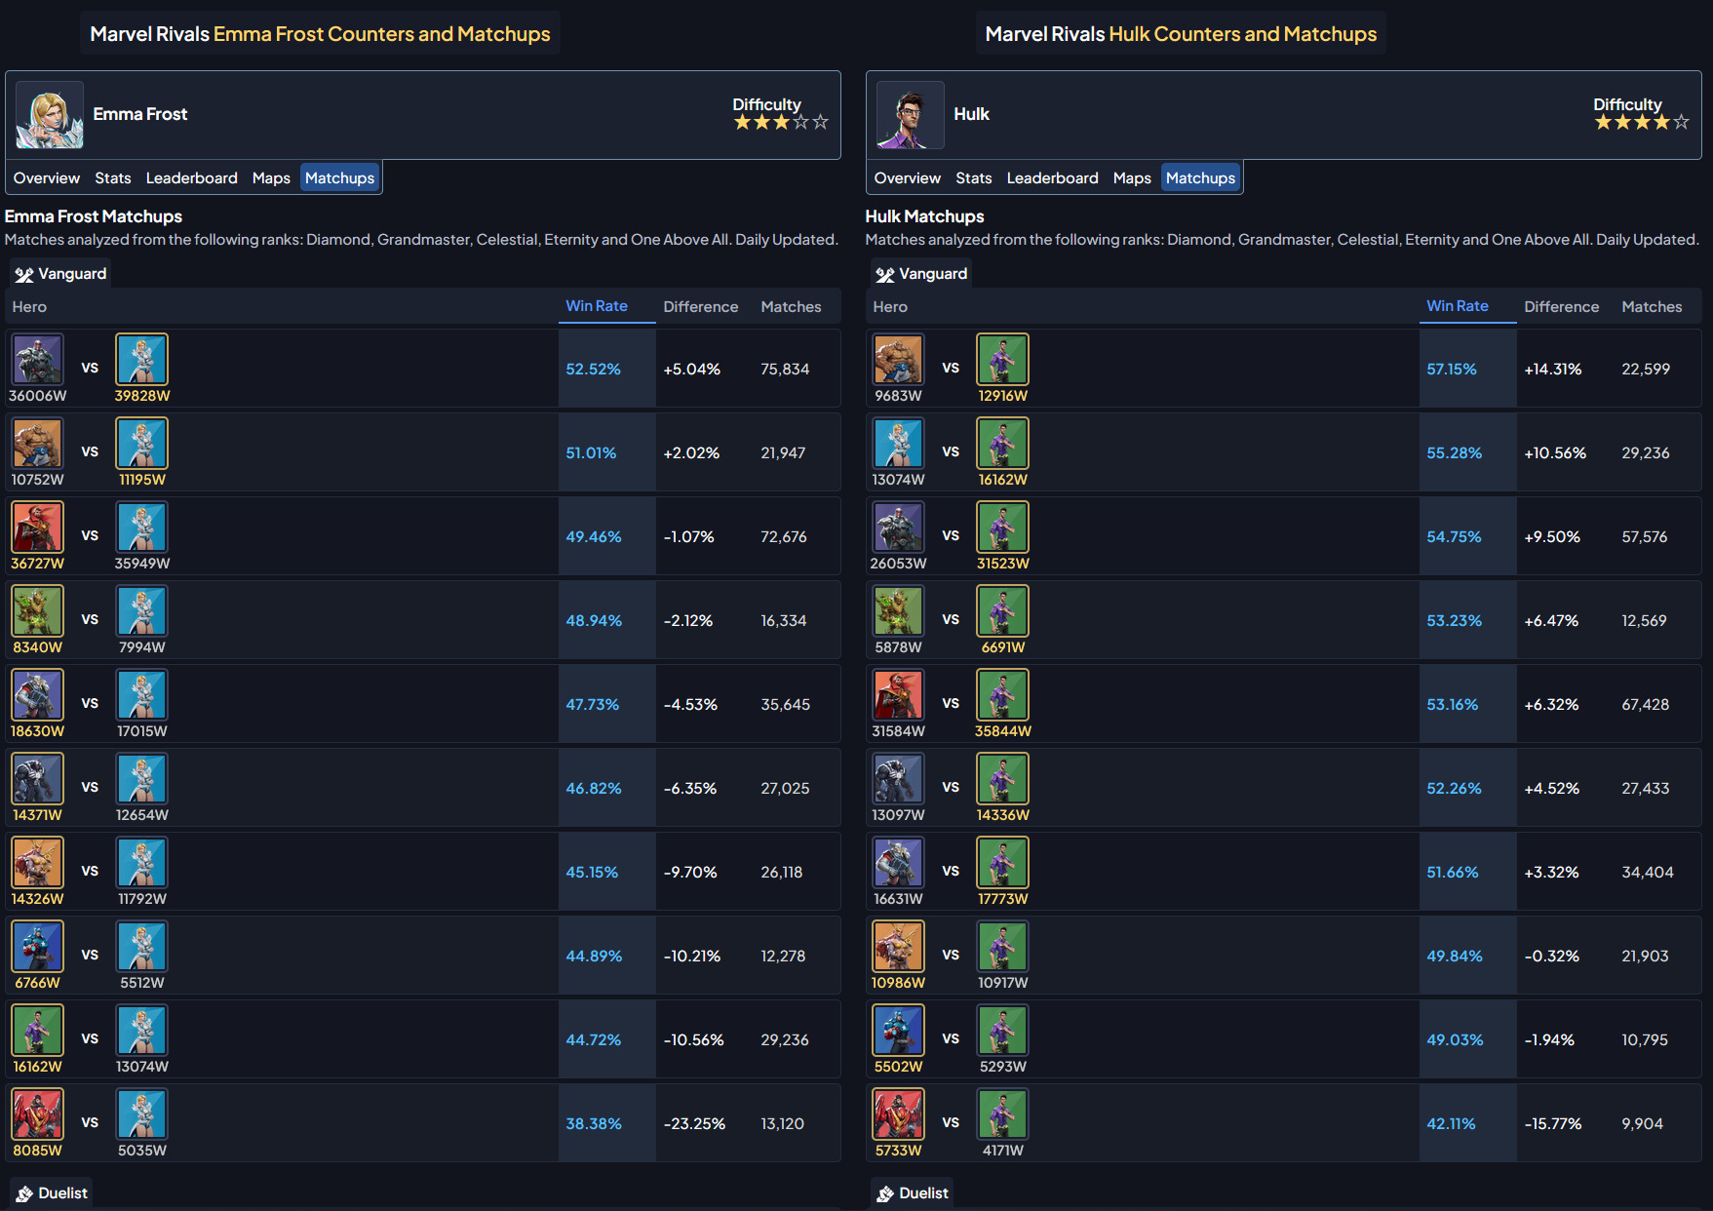The image size is (1713, 1211).
Task: Select the hero portrait above 10986W
Action: coord(899,946)
